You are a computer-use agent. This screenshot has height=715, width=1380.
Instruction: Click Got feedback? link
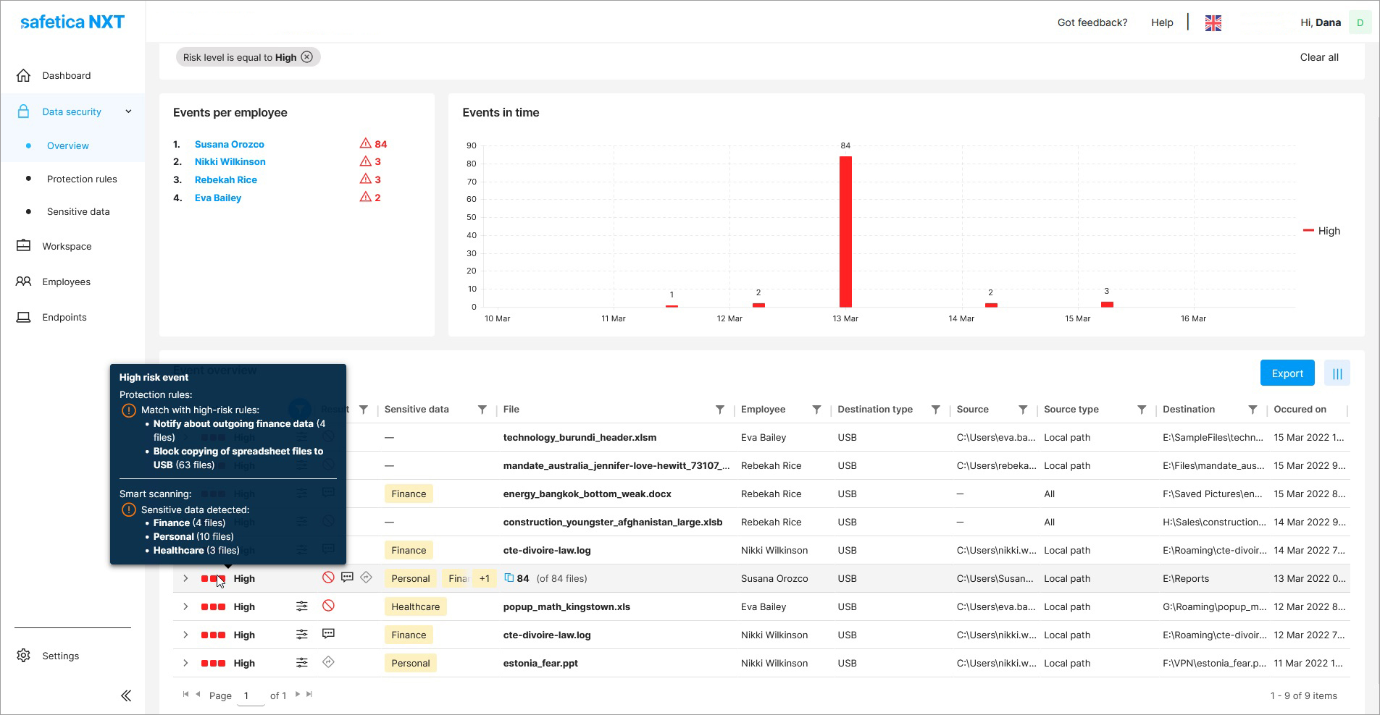pos(1092,22)
